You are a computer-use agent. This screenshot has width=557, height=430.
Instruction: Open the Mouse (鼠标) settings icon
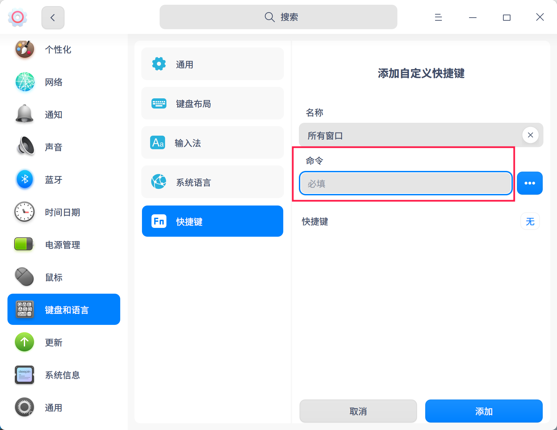[25, 277]
